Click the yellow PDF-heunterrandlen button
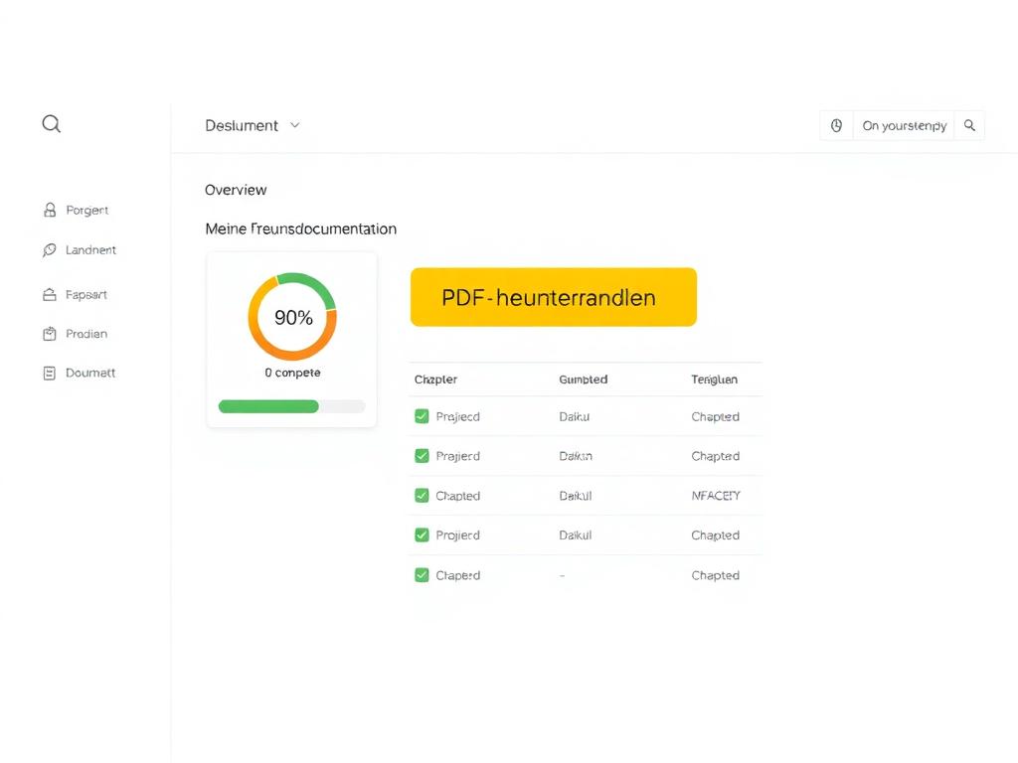The image size is (1018, 763). pyautogui.click(x=553, y=297)
